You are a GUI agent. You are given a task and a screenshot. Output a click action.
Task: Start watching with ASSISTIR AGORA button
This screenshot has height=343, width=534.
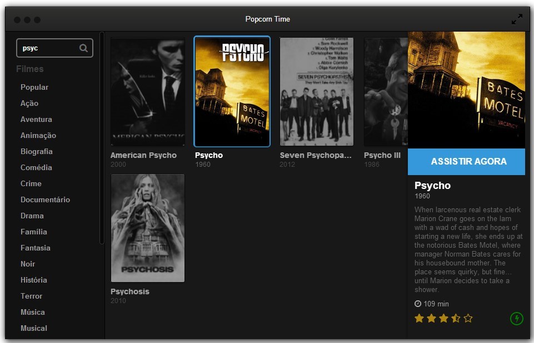[466, 161]
